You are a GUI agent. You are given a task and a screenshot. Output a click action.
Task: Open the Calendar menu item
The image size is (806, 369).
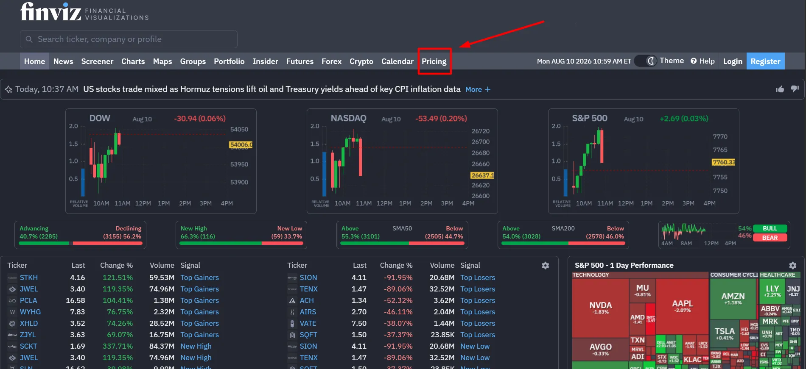click(x=397, y=61)
